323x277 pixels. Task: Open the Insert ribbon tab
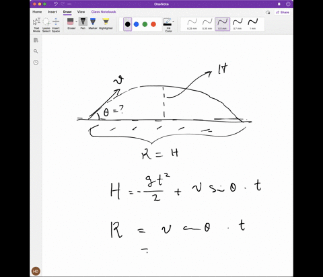pyautogui.click(x=52, y=11)
